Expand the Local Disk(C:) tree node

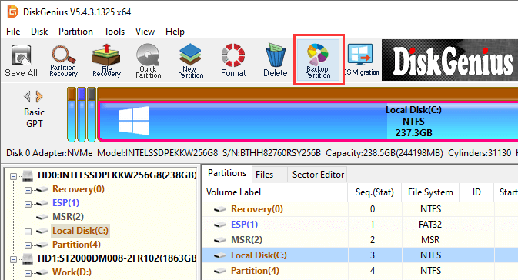[x=28, y=232]
